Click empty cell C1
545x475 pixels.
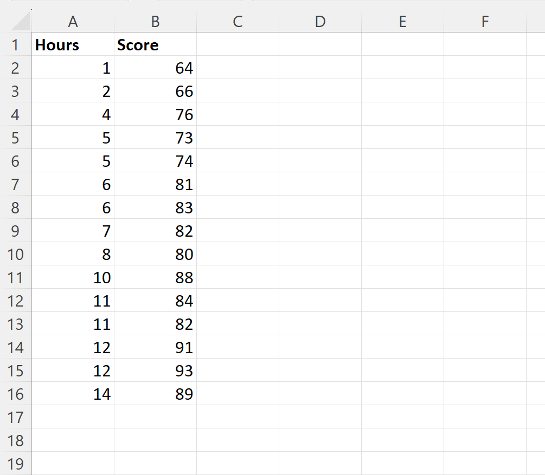238,44
